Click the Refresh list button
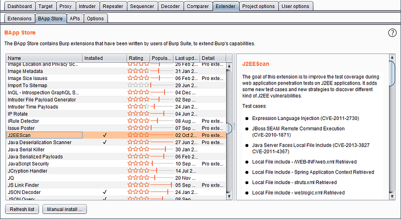 [x=22, y=209]
